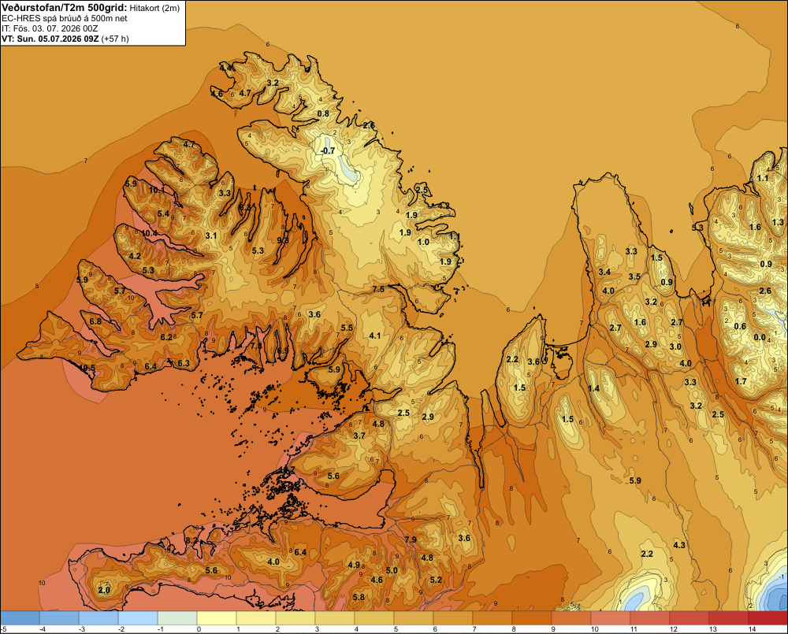788x634 pixels.
Task: Click the "7.9" temperature value
Action: (x=411, y=539)
